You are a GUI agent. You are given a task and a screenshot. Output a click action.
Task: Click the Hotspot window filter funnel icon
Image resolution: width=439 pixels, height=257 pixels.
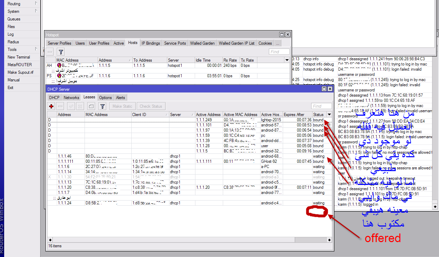(x=61, y=52)
